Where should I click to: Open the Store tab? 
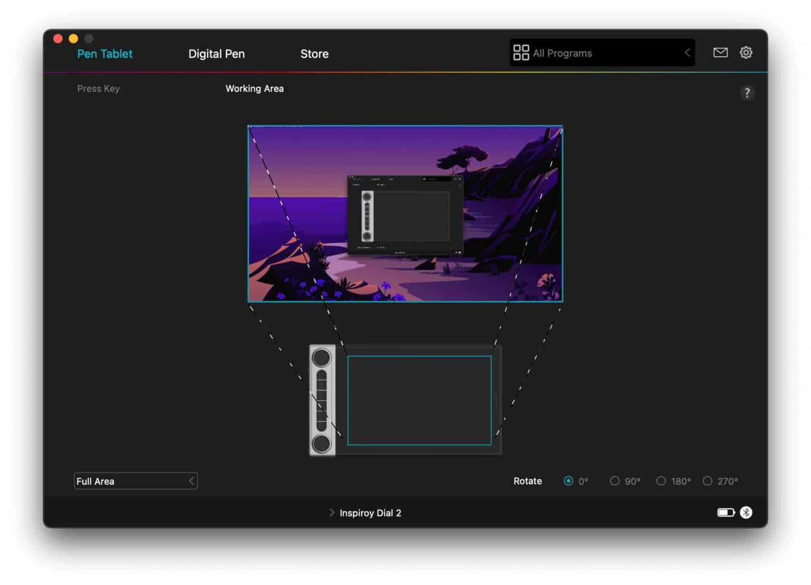(x=314, y=54)
